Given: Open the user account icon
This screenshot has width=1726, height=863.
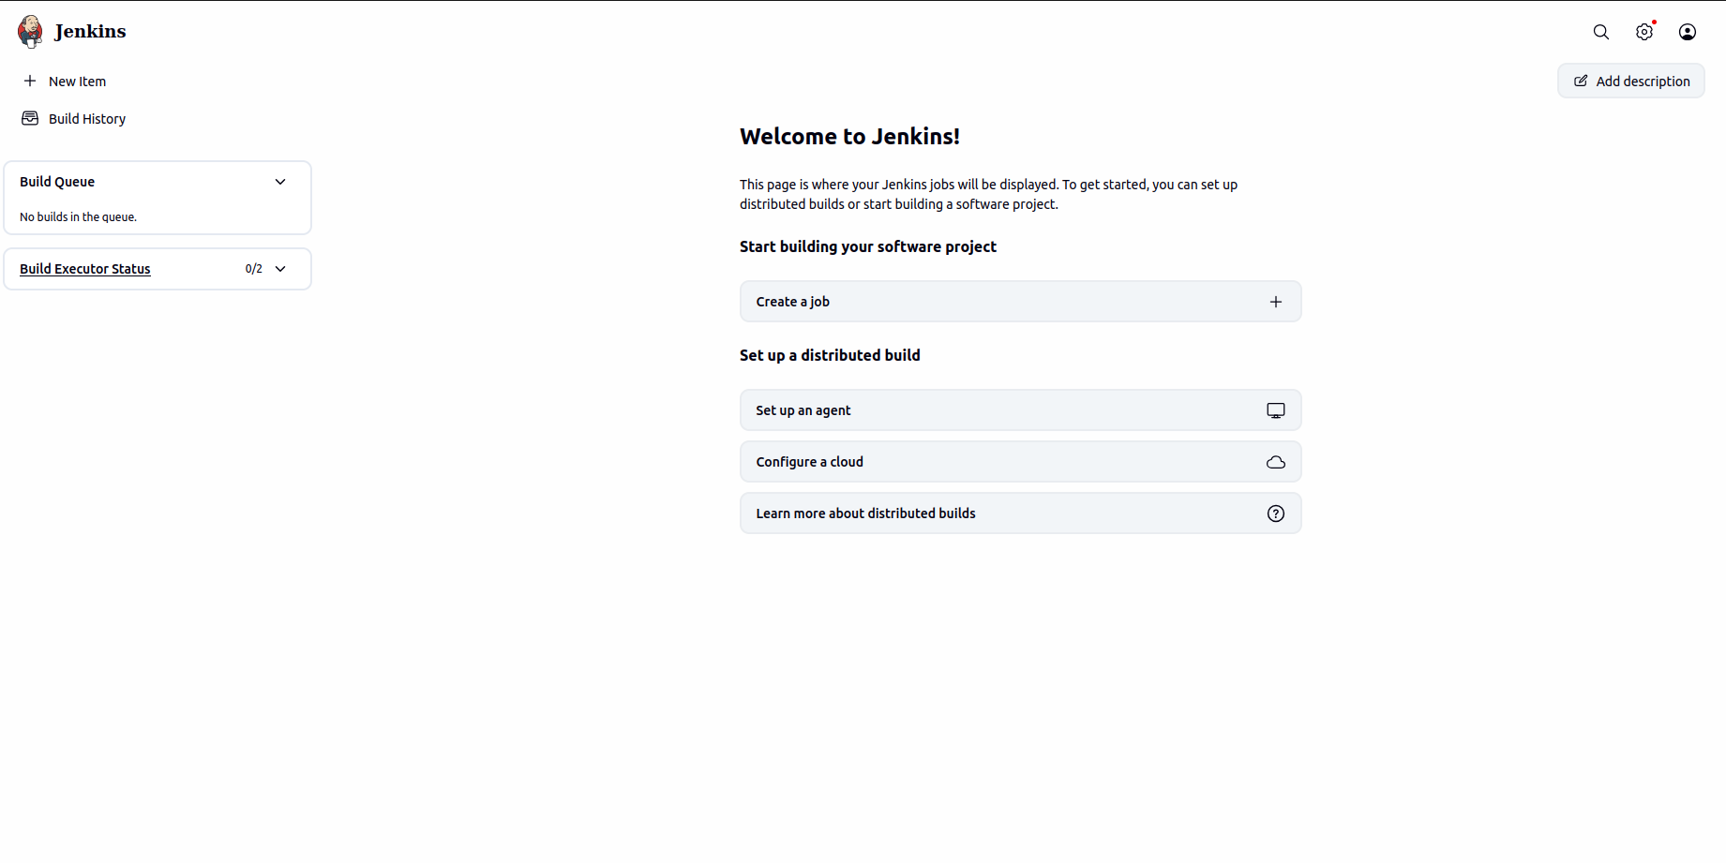Looking at the screenshot, I should pyautogui.click(x=1688, y=32).
